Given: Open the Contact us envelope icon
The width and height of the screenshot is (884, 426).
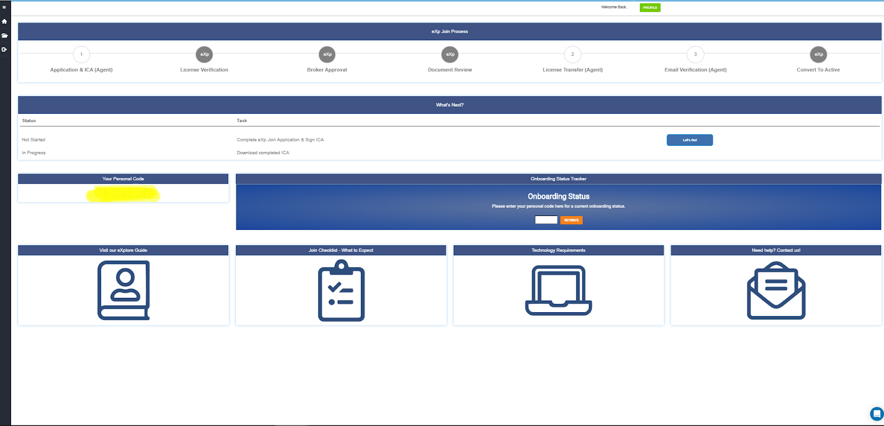Looking at the screenshot, I should click(776, 291).
